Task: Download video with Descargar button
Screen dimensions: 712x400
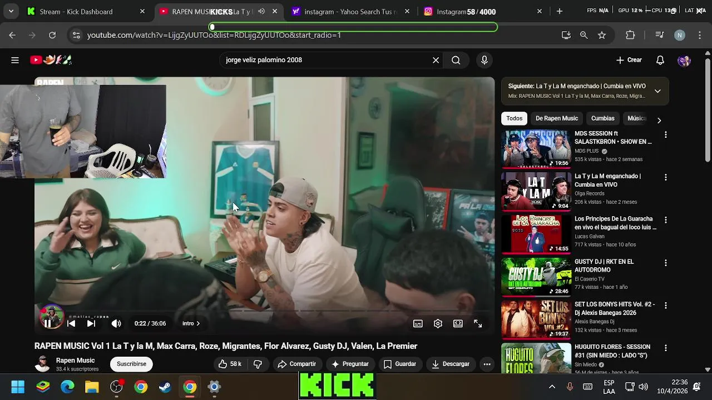Action: click(x=451, y=364)
